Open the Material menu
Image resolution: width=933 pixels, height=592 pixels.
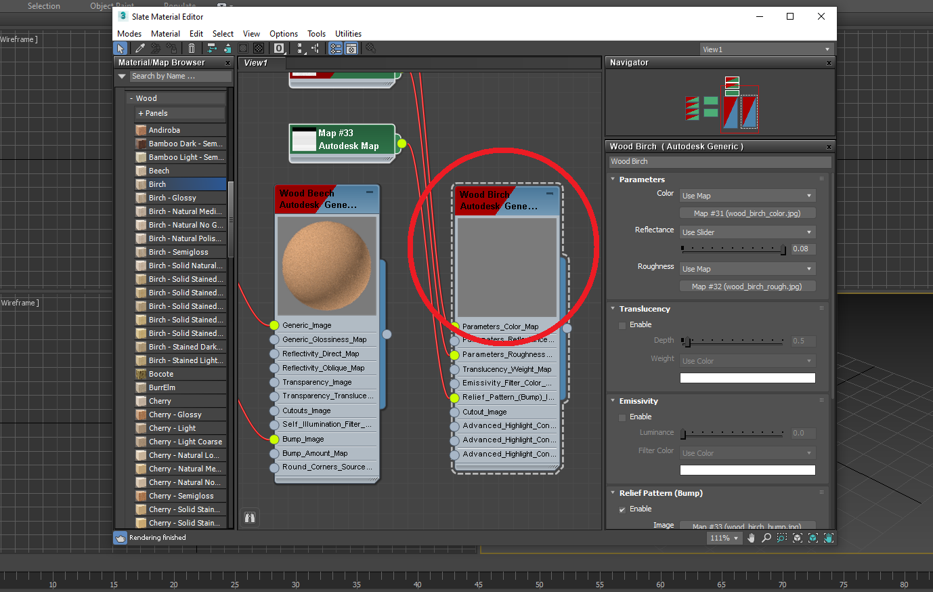(165, 33)
